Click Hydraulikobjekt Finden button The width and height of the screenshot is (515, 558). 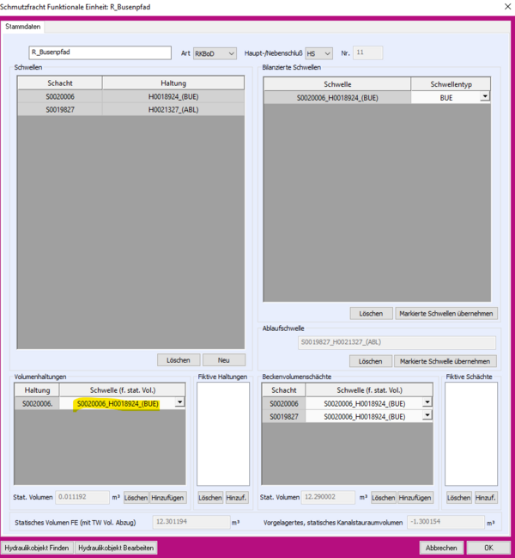[37, 548]
